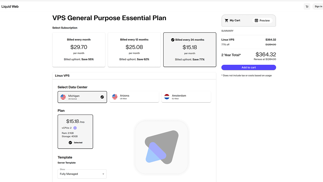Select the $15.18/mo plan card

coord(75,132)
